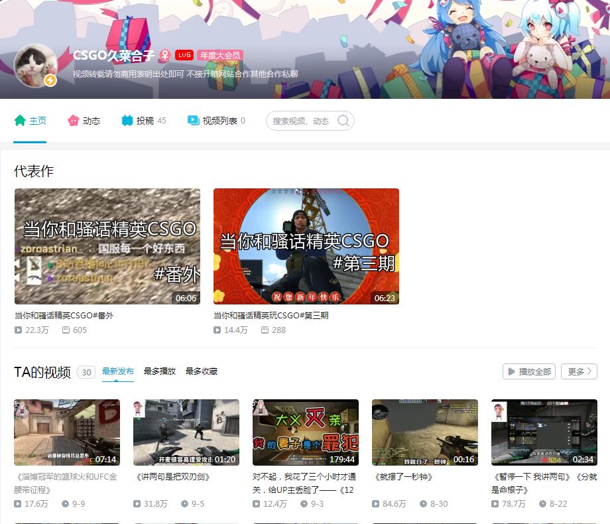Click play-count icon beside 22.3万
610x524 pixels.
[x=19, y=330]
